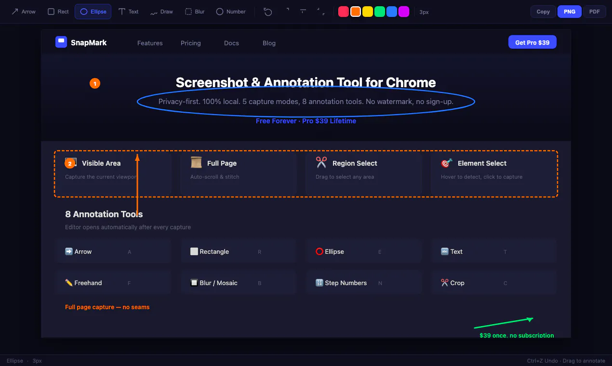Click the 'Crop' label

pos(457,283)
